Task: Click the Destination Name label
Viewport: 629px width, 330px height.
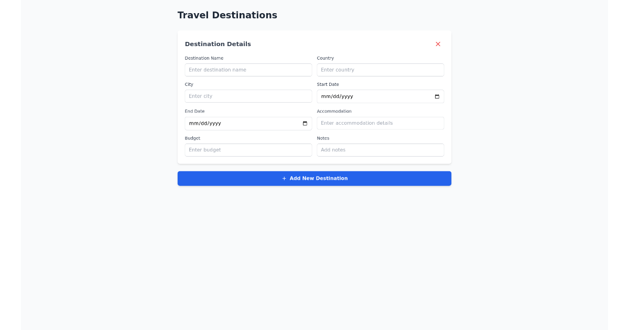Action: tap(204, 58)
